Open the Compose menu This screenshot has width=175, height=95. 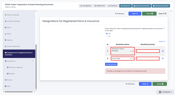[165, 92]
